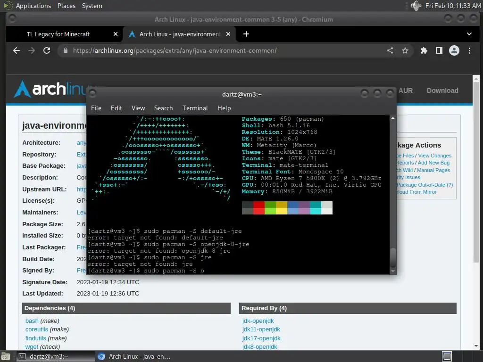Close the Arch Linux java-environment tab
The width and height of the screenshot is (483, 362).
pyautogui.click(x=228, y=34)
